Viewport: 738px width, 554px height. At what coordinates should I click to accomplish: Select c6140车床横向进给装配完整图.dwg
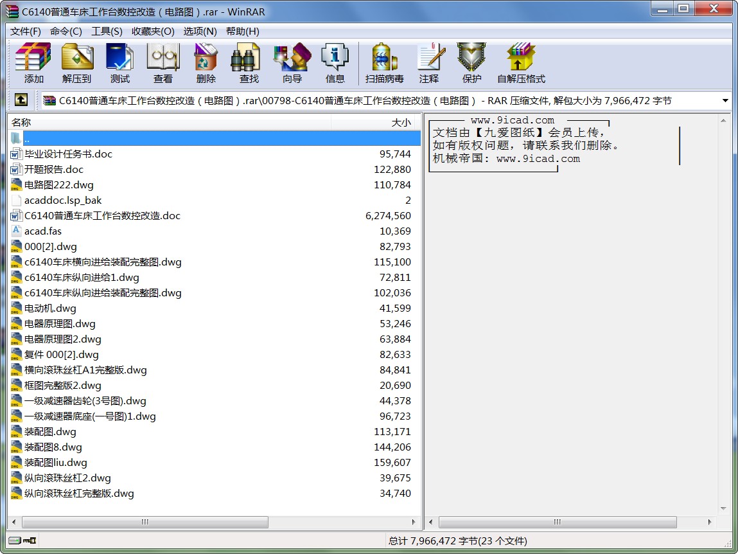[x=103, y=262]
